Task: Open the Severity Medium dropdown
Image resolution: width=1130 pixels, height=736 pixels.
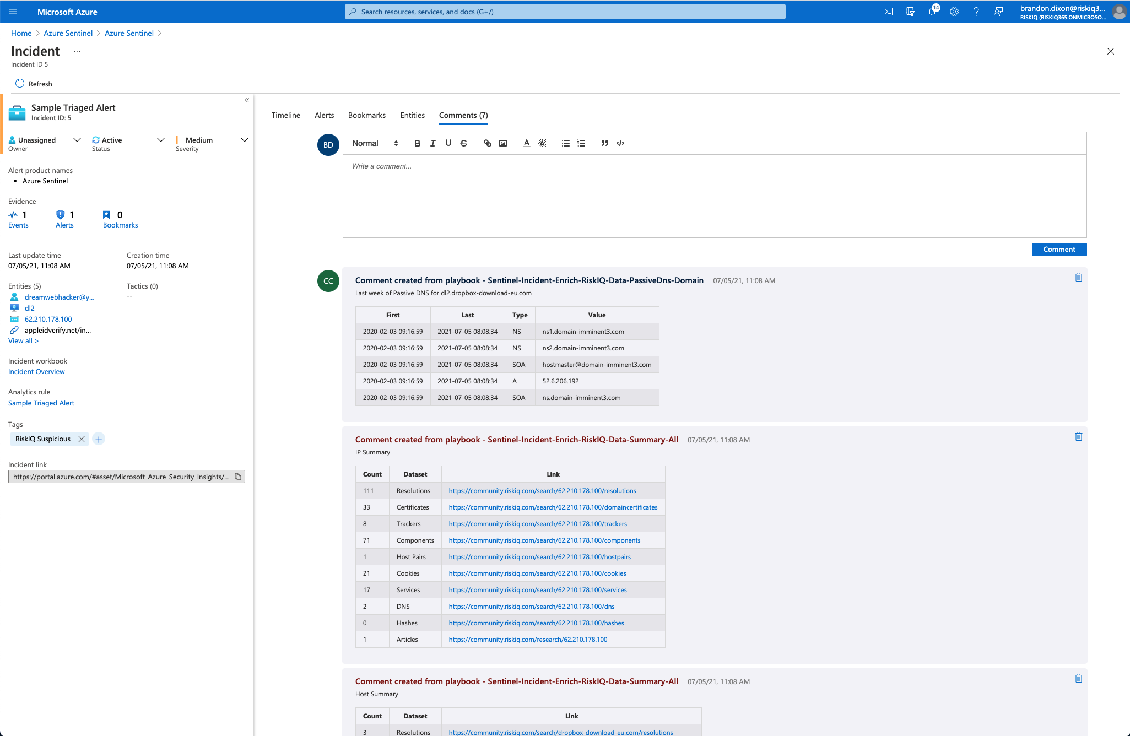Action: 212,144
